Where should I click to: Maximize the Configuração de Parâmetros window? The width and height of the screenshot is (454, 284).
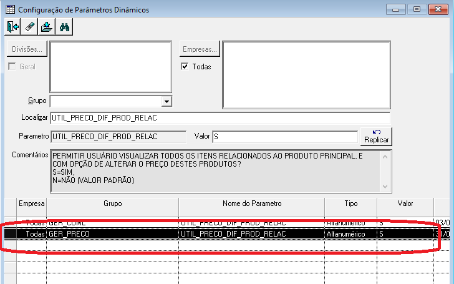pyautogui.click(x=417, y=9)
